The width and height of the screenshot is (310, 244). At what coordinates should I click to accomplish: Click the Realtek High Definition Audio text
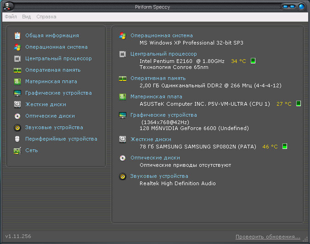click(x=178, y=183)
